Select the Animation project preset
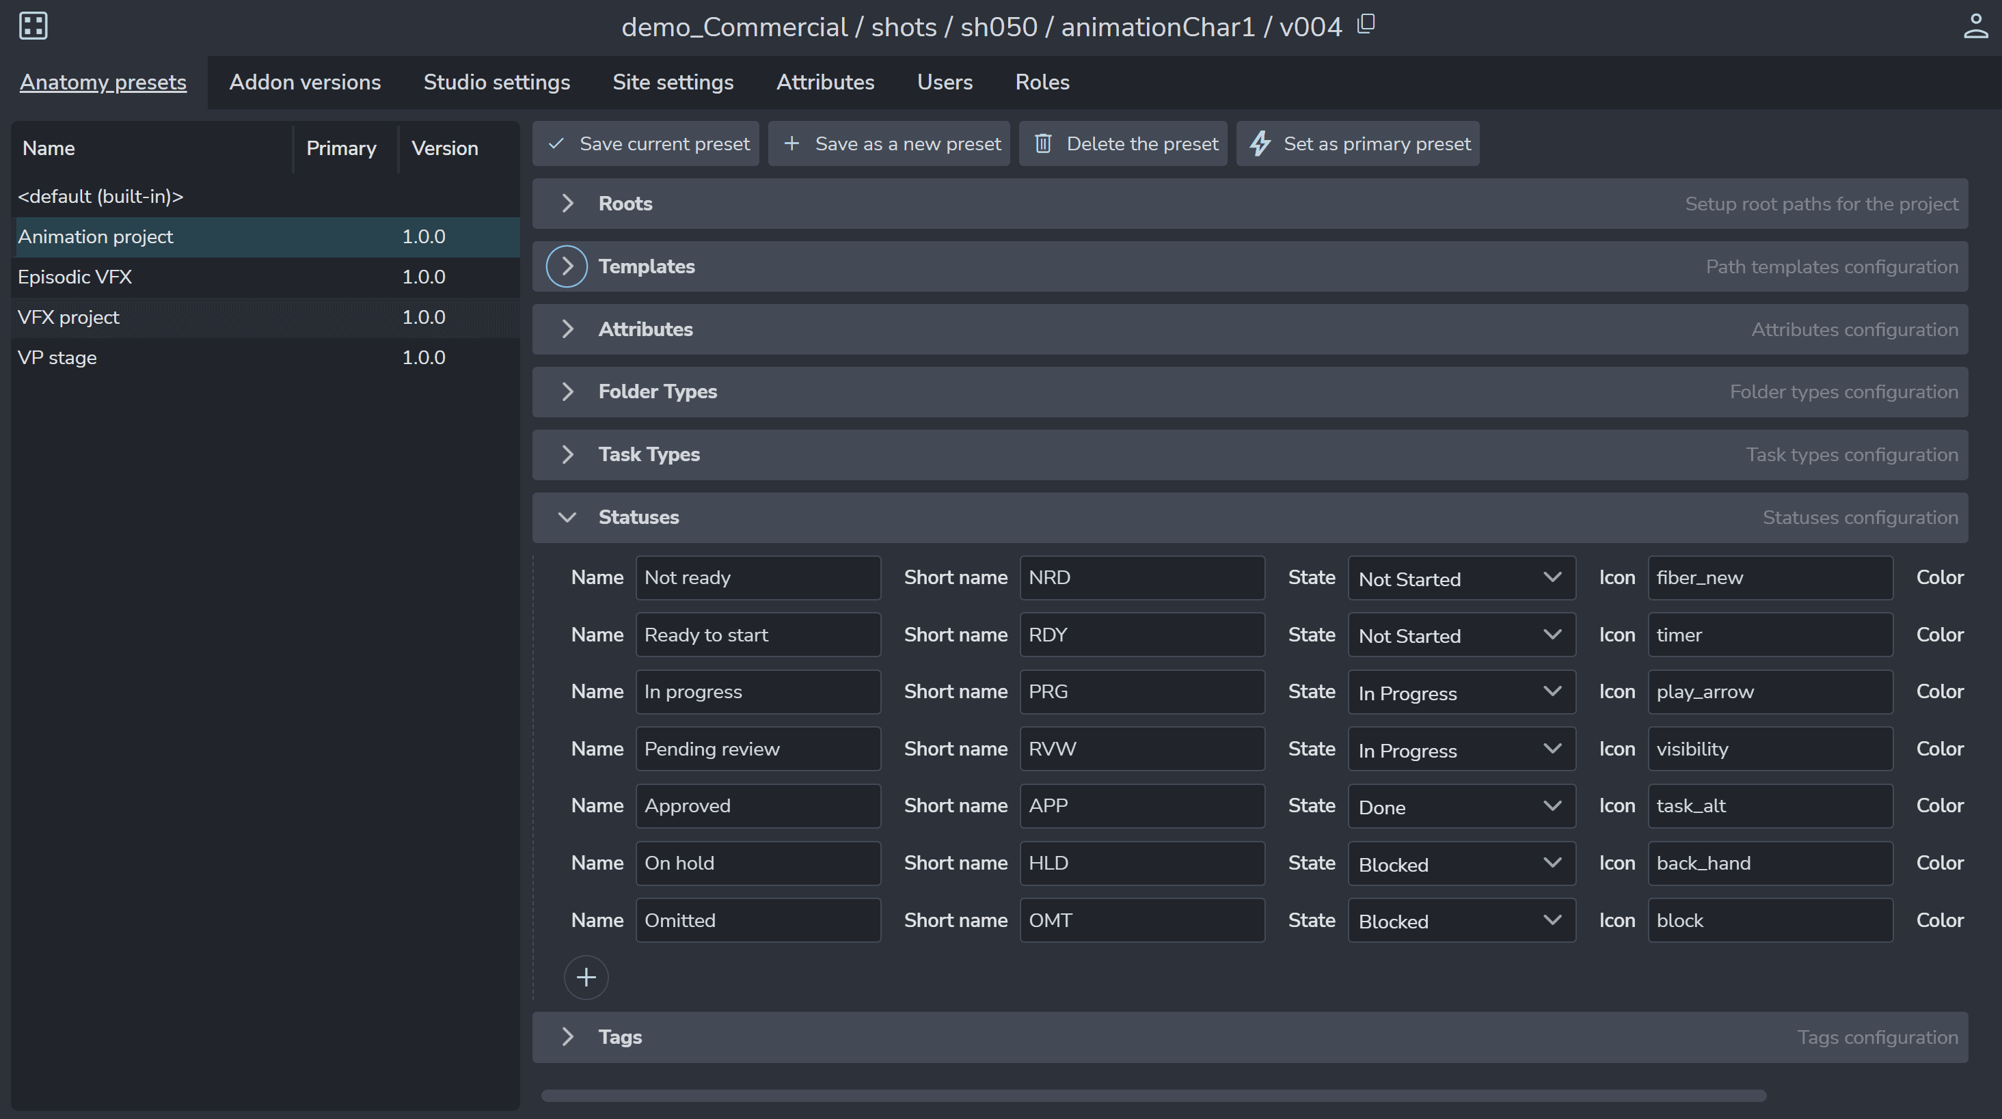The image size is (2002, 1119). [95, 236]
